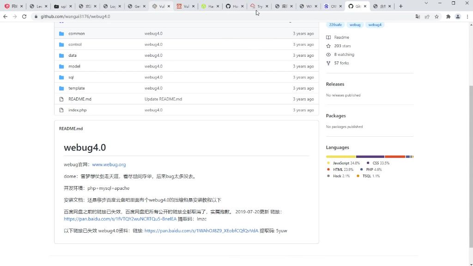The image size is (473, 266).
Task: Click the sql folder icon
Action: [x=61, y=77]
